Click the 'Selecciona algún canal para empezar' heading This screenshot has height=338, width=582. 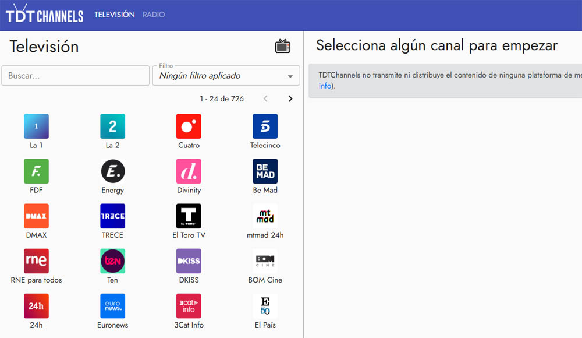pos(436,45)
